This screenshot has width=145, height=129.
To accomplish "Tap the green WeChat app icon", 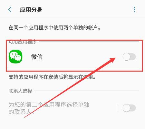I will pos(15,56).
